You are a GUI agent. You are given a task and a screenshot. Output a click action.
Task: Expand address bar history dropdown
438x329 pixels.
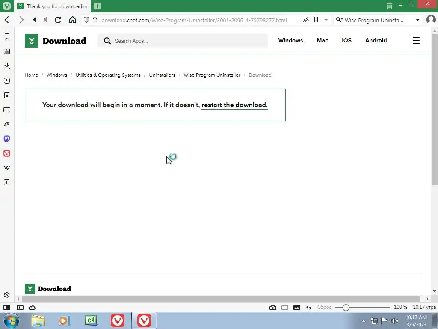coord(326,20)
